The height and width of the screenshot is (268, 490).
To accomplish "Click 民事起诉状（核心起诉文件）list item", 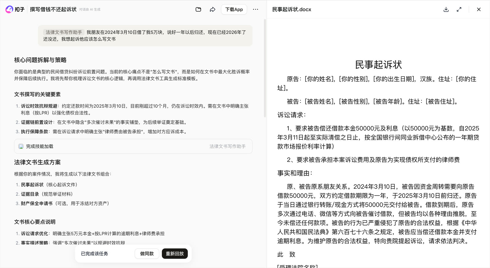I will pos(50,184).
